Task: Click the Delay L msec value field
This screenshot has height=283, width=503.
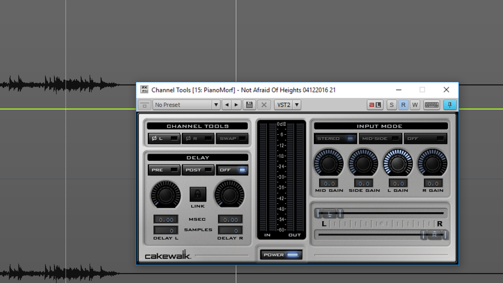Action: click(x=166, y=219)
